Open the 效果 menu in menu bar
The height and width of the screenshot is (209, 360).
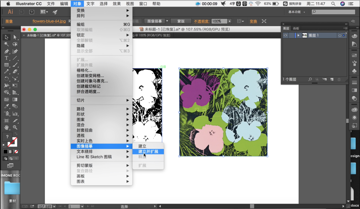[117, 4]
